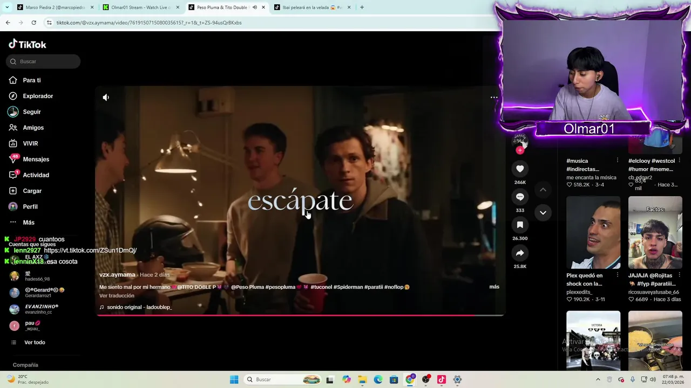Expand caption with 'más' button
This screenshot has width=691, height=388.
(494, 287)
